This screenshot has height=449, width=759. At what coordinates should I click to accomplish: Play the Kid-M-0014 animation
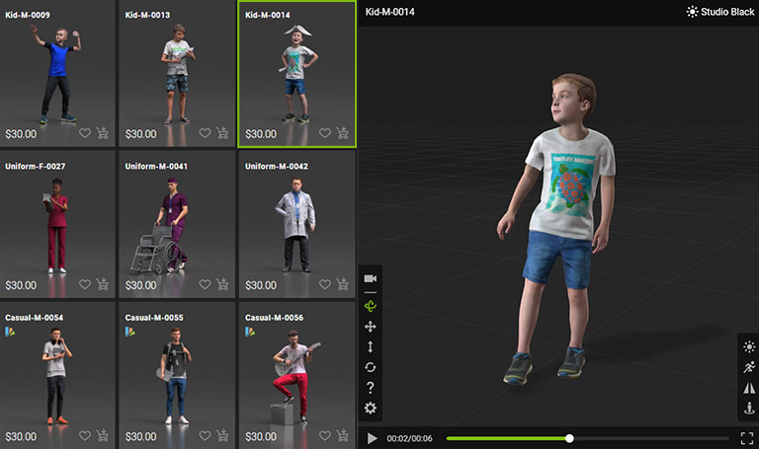[373, 438]
